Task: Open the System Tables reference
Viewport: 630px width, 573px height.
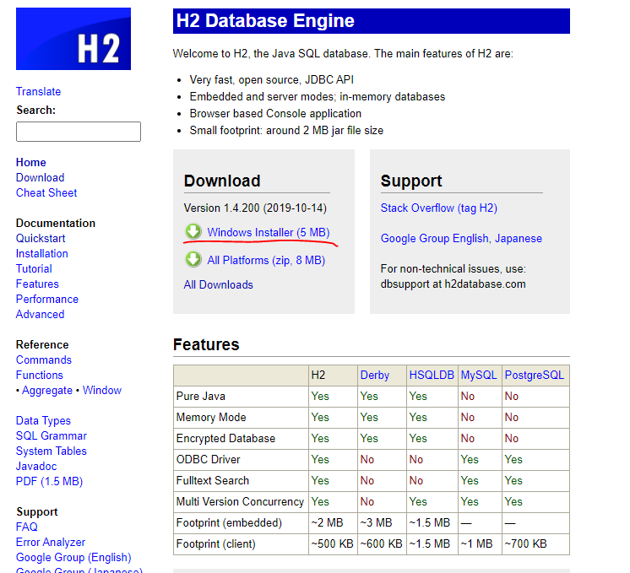Action: click(x=51, y=451)
